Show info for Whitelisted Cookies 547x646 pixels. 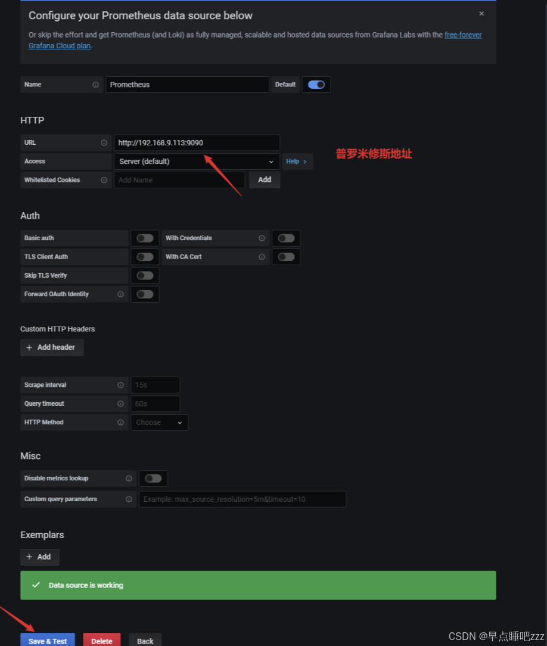(x=104, y=180)
